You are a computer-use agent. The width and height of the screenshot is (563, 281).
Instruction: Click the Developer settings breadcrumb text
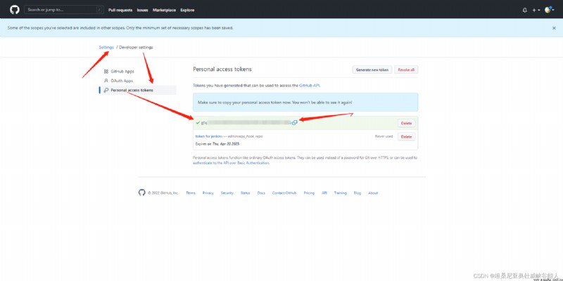[136, 47]
